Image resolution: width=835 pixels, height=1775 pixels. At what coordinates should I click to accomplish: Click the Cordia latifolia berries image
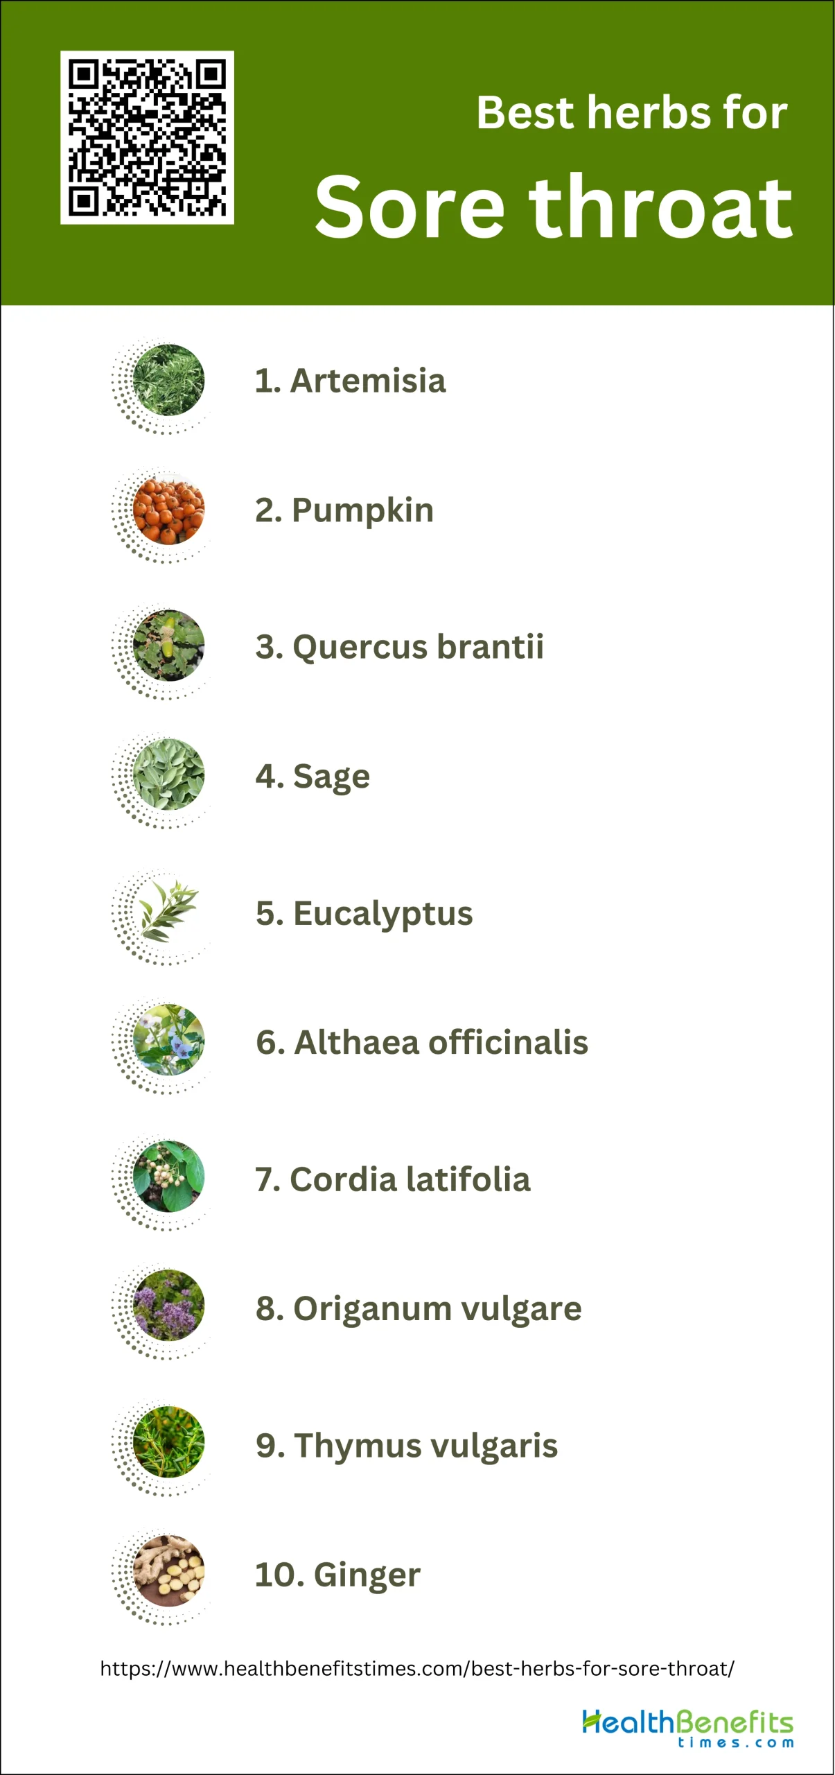click(x=168, y=1177)
